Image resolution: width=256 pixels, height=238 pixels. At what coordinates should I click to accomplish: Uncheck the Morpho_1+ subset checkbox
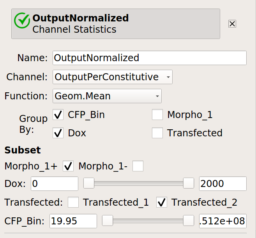pyautogui.click(x=68, y=166)
